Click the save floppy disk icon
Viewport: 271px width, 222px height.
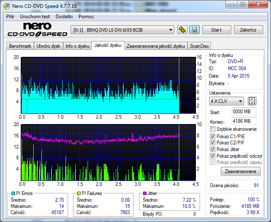pos(195,30)
